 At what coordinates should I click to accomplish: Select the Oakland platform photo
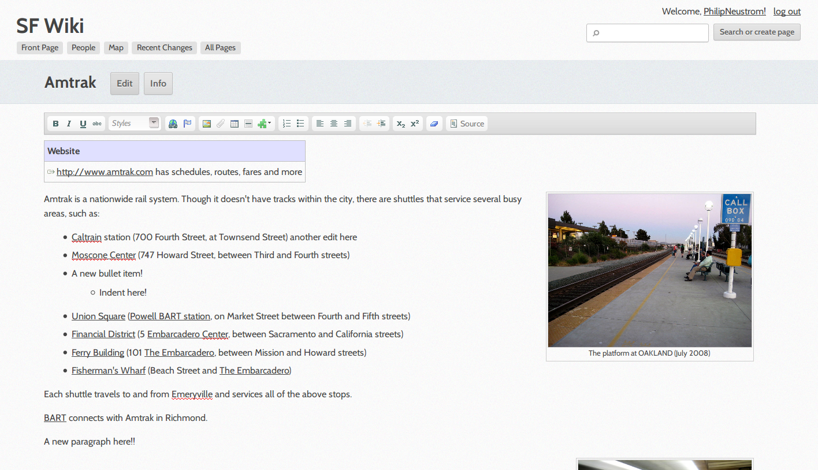tap(650, 270)
